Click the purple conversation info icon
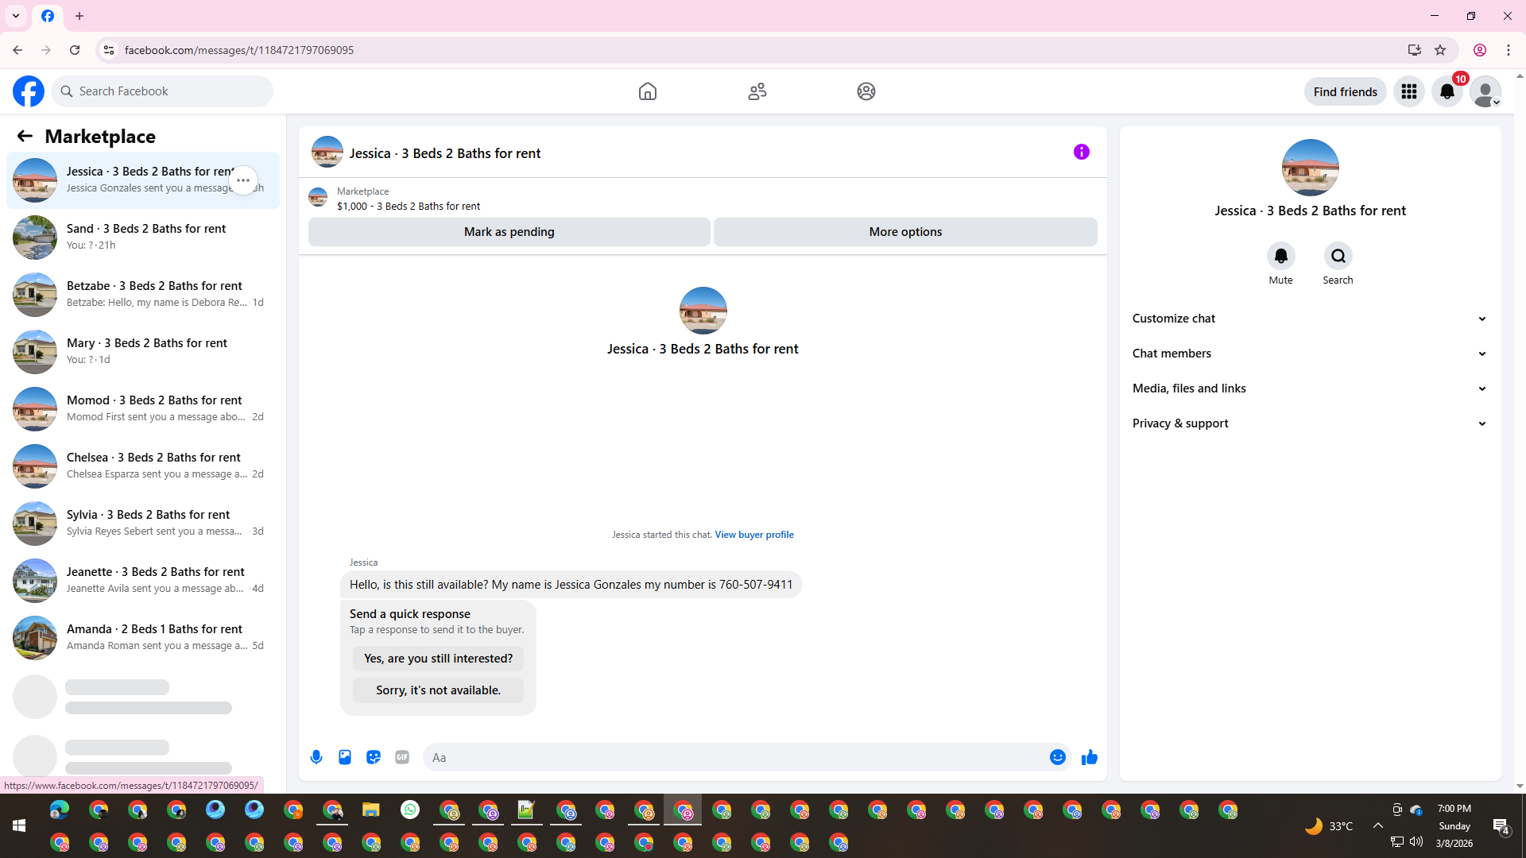 1082,152
